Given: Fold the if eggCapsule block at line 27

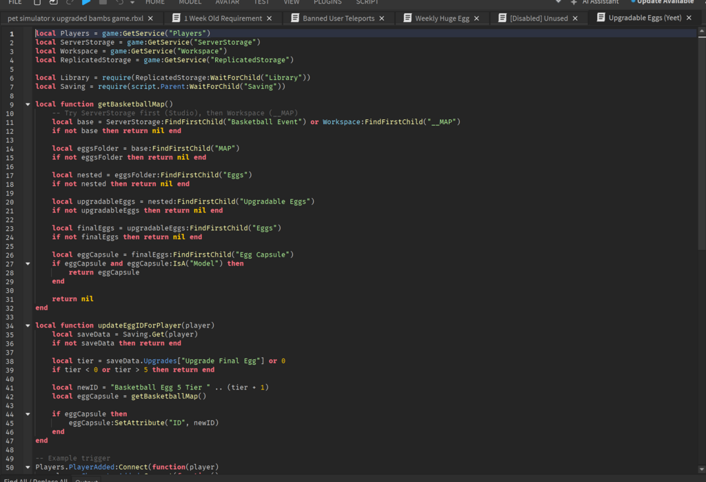Looking at the screenshot, I should pos(28,263).
